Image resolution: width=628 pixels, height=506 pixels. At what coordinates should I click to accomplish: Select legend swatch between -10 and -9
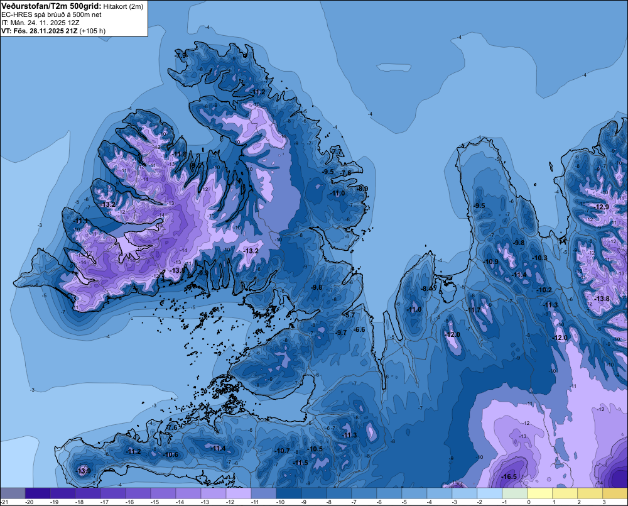click(289, 493)
